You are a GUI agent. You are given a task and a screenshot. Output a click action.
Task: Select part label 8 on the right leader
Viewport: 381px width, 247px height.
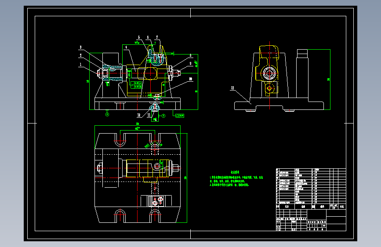pyautogui.click(x=191, y=56)
